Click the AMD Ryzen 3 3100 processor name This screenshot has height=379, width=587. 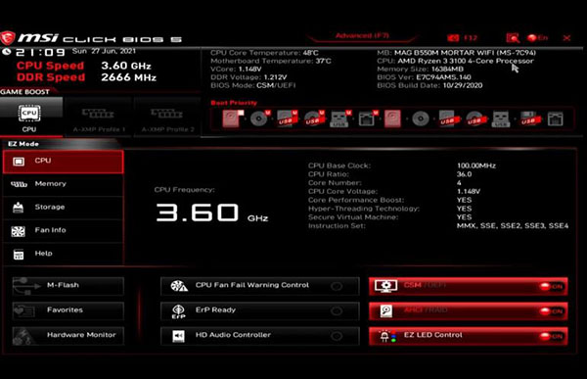pos(466,61)
